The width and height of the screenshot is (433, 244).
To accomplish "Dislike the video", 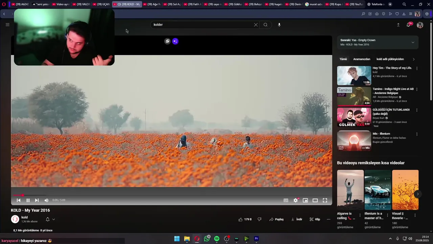I will (x=259, y=219).
